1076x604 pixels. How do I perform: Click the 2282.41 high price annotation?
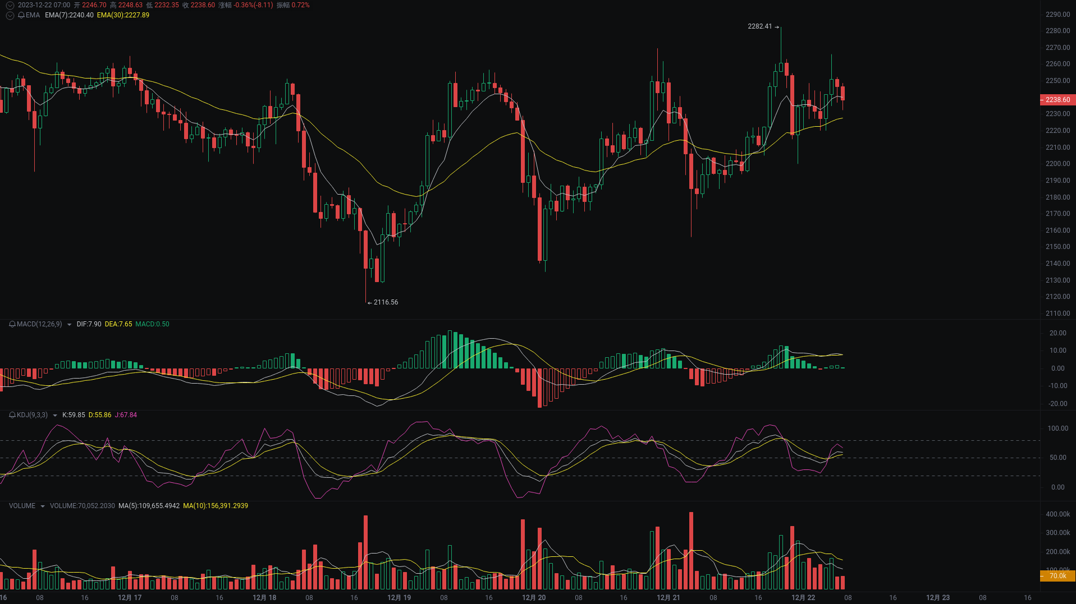(759, 26)
